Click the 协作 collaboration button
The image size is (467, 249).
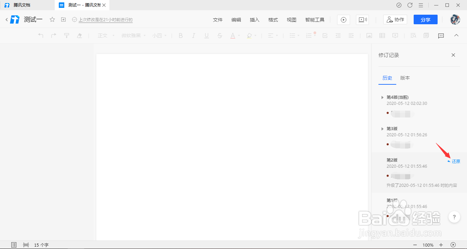[x=395, y=20]
